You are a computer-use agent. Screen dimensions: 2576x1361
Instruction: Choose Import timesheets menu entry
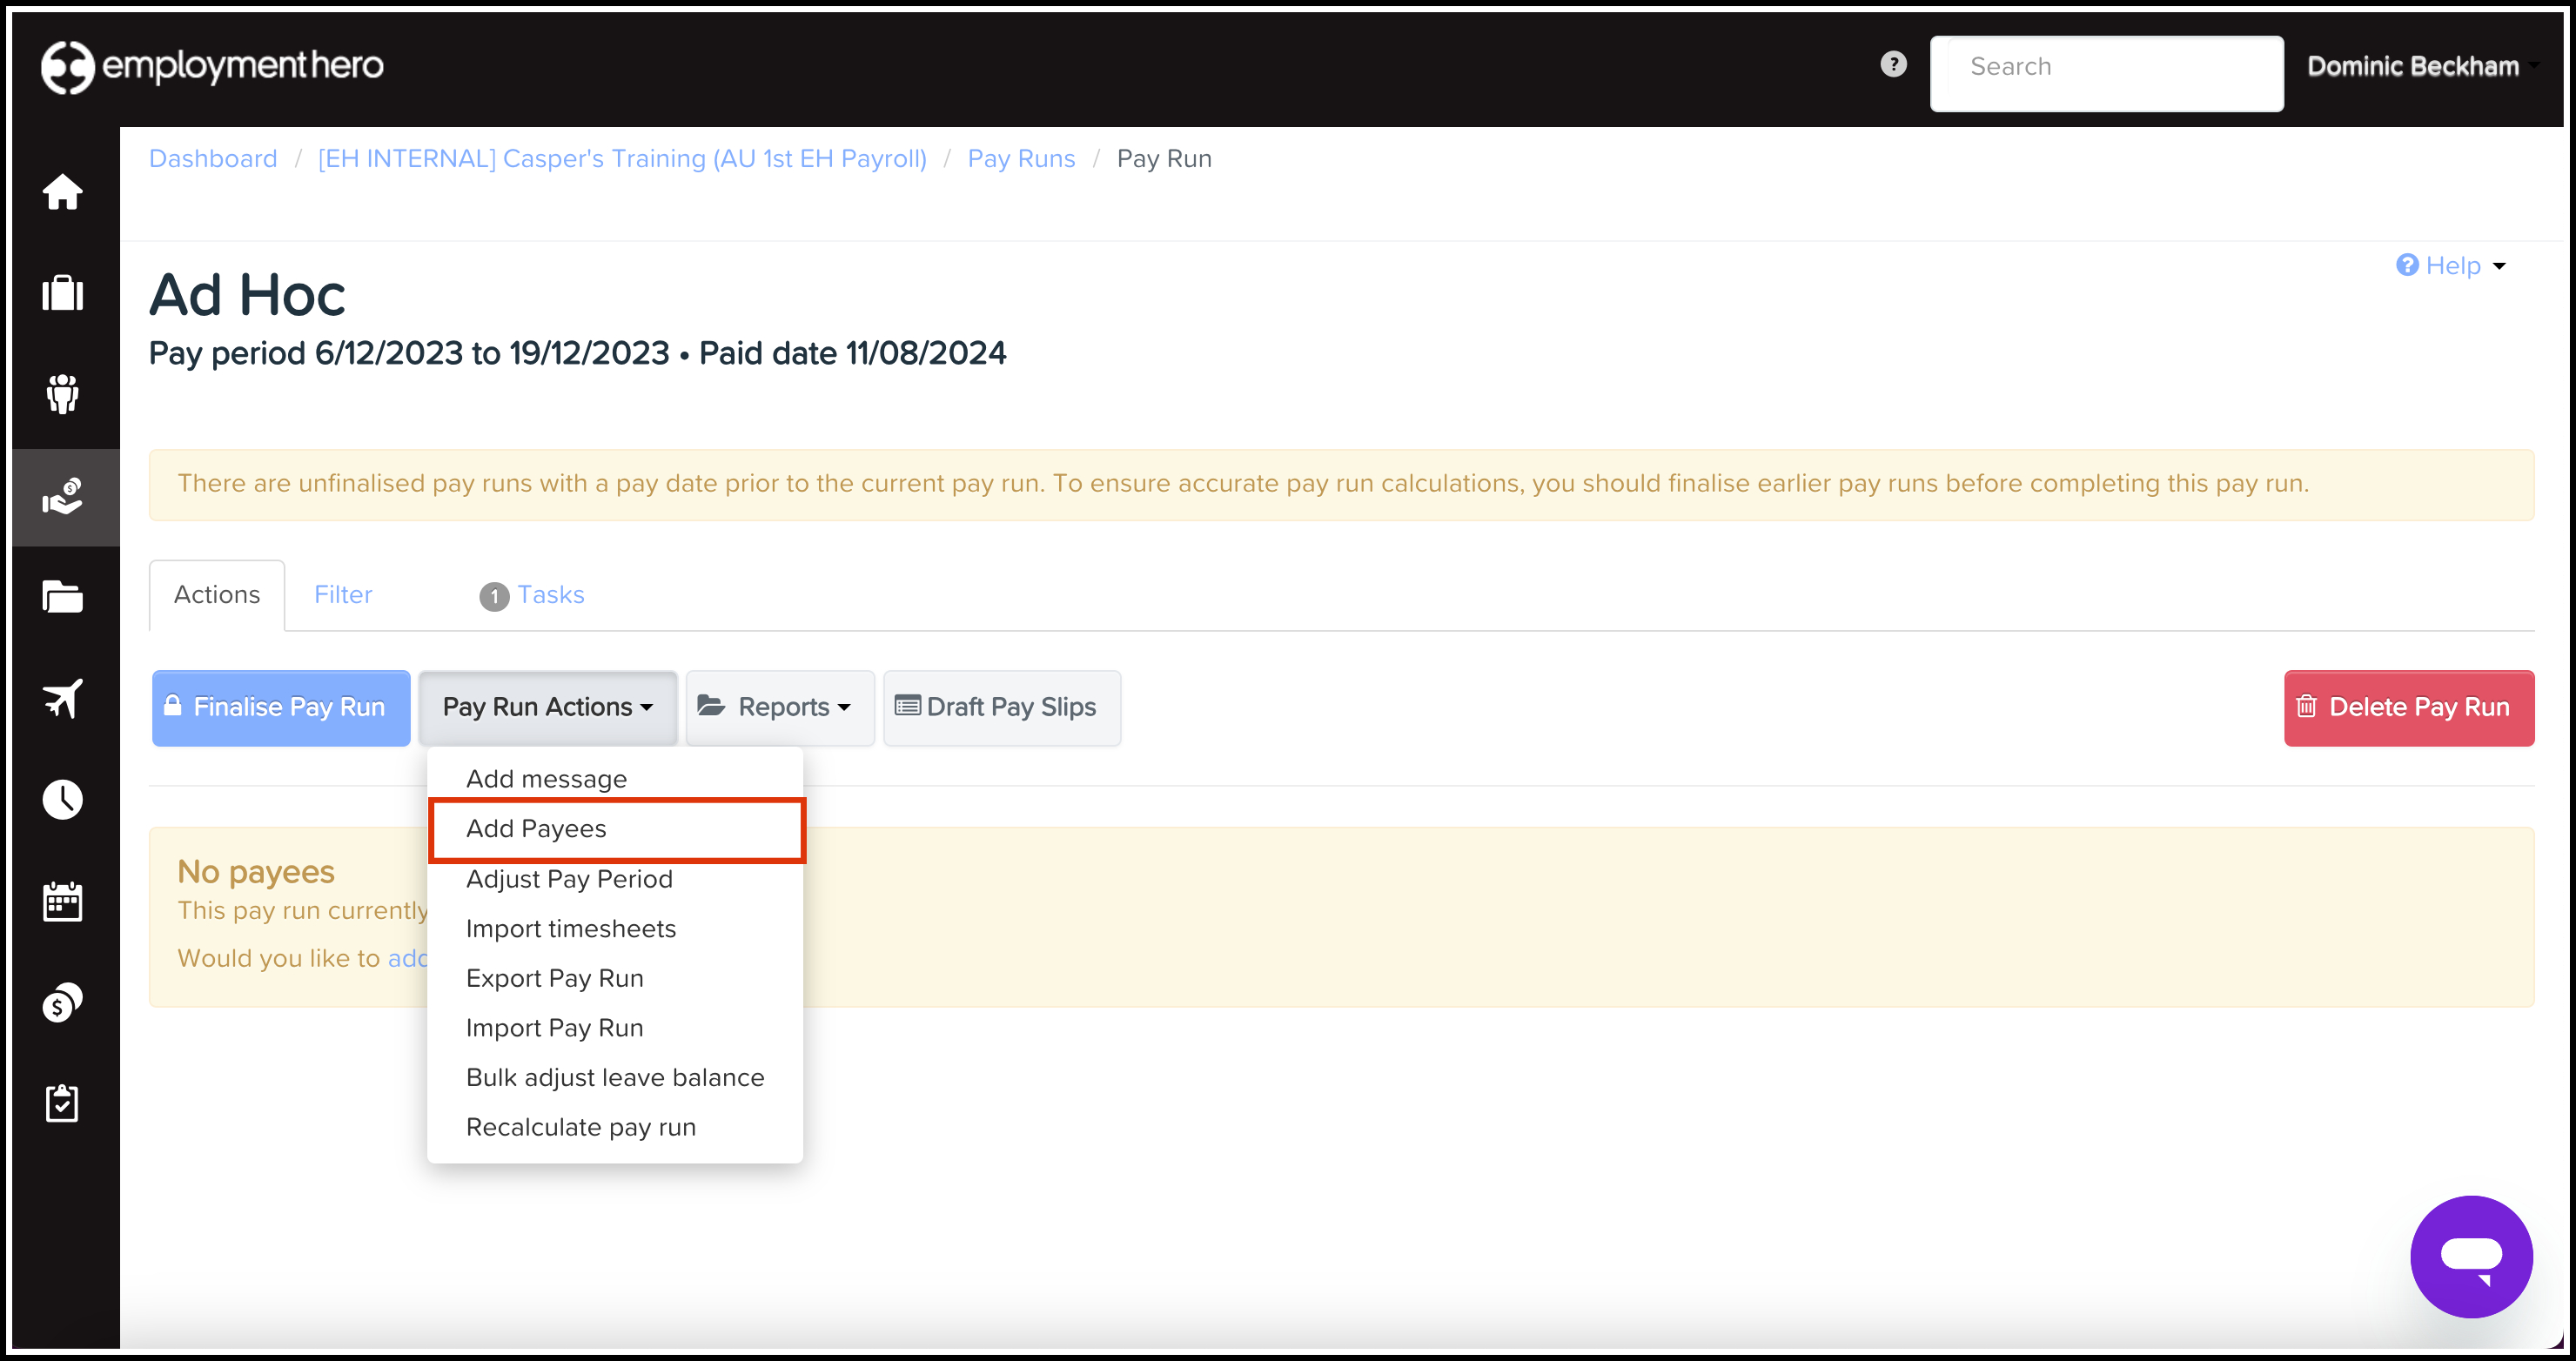571,929
